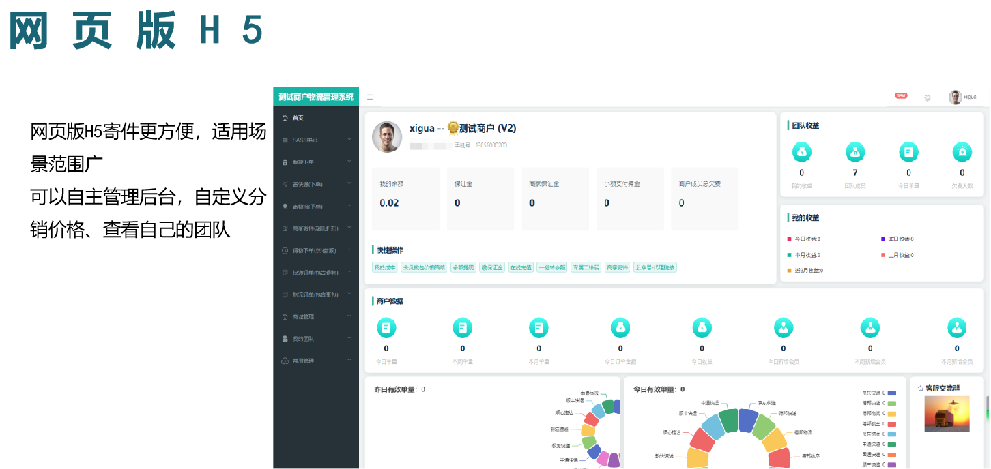Expand the second sidebar menu item chevron
Screen dimensions: 991x469
pos(349,162)
